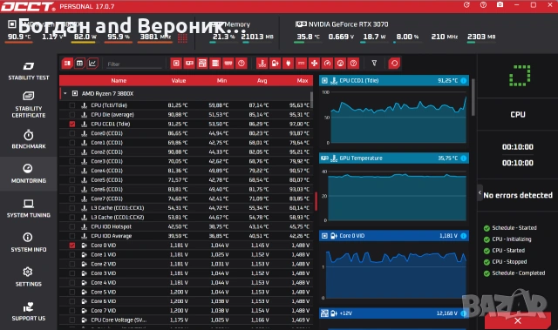
Task: Click the "Schedule - Completed" log entry
Action: (518, 273)
